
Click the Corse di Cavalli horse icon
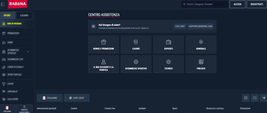coord(4,67)
